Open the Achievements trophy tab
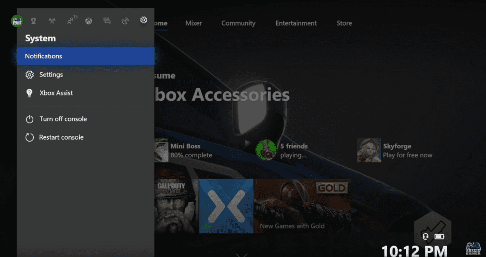This screenshot has height=257, width=486. coord(34,21)
